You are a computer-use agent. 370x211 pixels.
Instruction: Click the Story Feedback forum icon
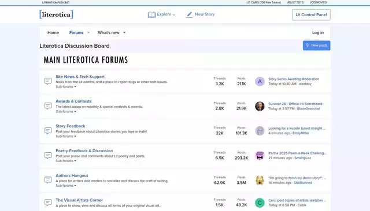point(48,130)
